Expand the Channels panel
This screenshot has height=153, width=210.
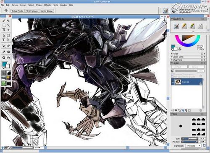(171, 60)
